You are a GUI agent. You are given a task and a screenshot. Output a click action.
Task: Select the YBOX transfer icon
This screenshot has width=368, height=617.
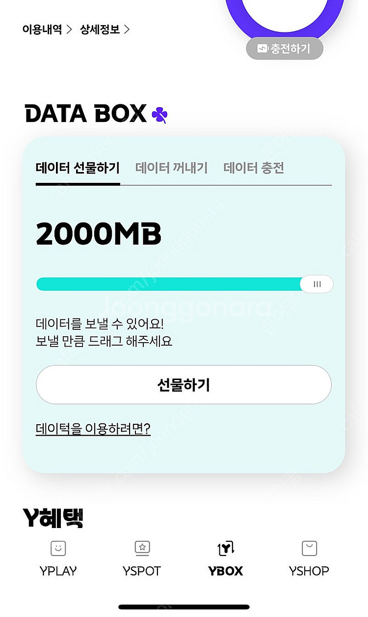pos(225,548)
